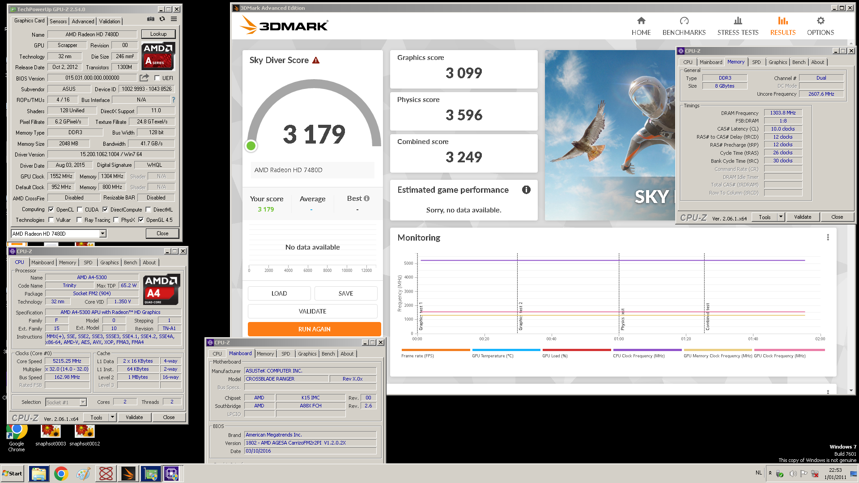Image resolution: width=859 pixels, height=483 pixels.
Task: Open the Graphics tab in the CPU-Z CPU window
Action: tap(109, 263)
